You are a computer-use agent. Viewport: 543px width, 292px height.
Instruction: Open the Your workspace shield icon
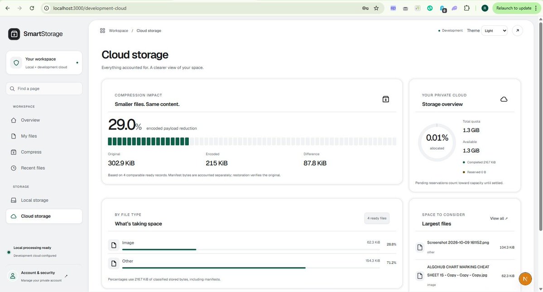(x=16, y=62)
